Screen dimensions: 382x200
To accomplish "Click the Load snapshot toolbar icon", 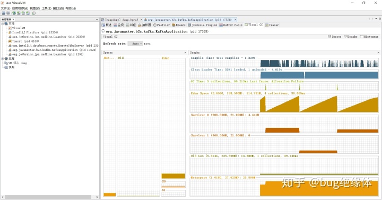I will (3, 13).
